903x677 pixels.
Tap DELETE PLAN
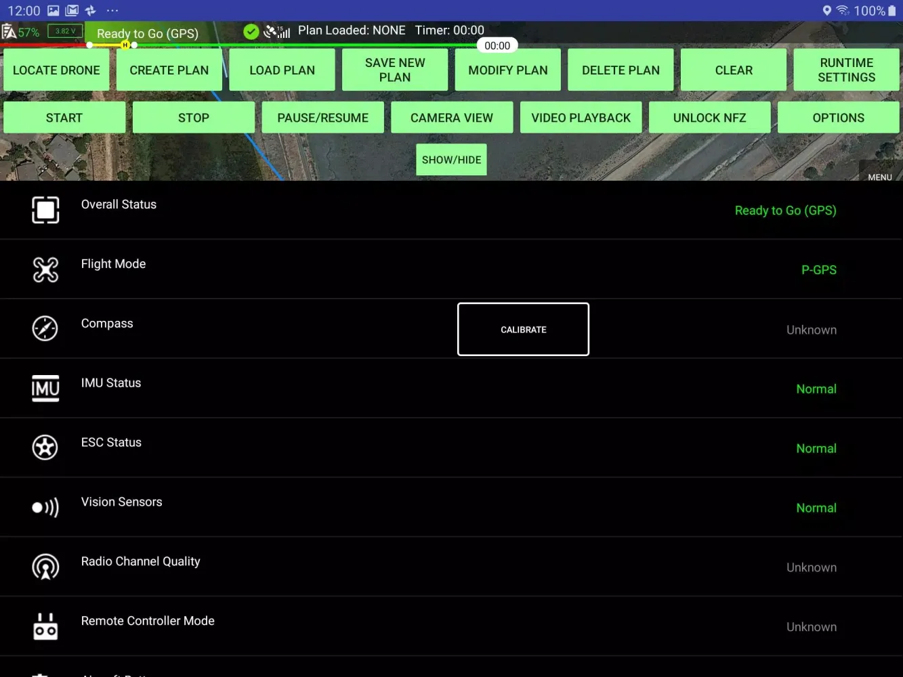[621, 70]
